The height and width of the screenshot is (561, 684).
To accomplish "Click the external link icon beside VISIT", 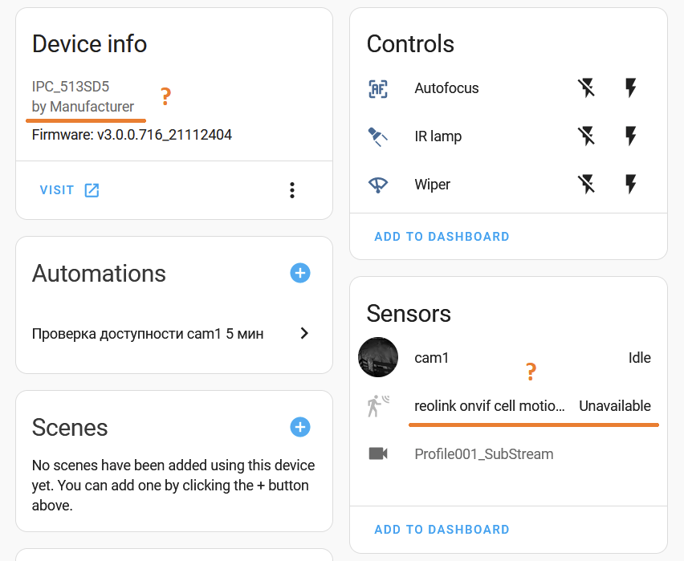I will pos(92,190).
